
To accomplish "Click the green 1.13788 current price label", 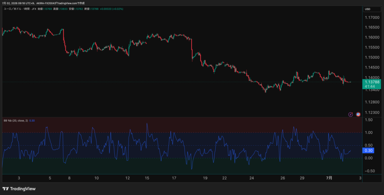I will tap(372, 84).
